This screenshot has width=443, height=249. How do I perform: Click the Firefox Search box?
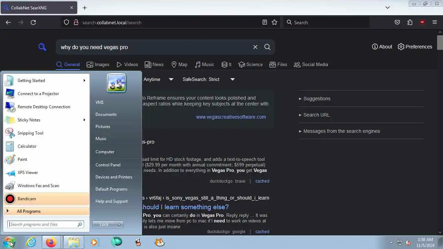point(326,22)
